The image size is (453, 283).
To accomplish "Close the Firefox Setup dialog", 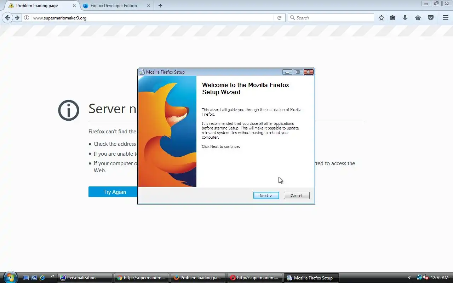I will [309, 72].
